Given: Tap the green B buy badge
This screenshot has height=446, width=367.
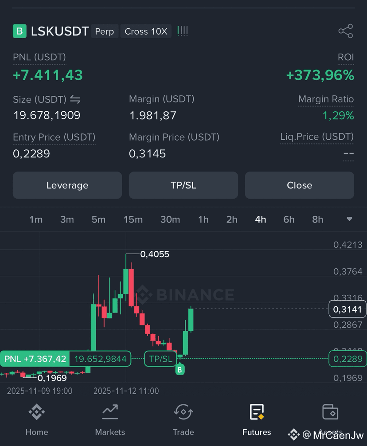Looking at the screenshot, I should click(20, 31).
